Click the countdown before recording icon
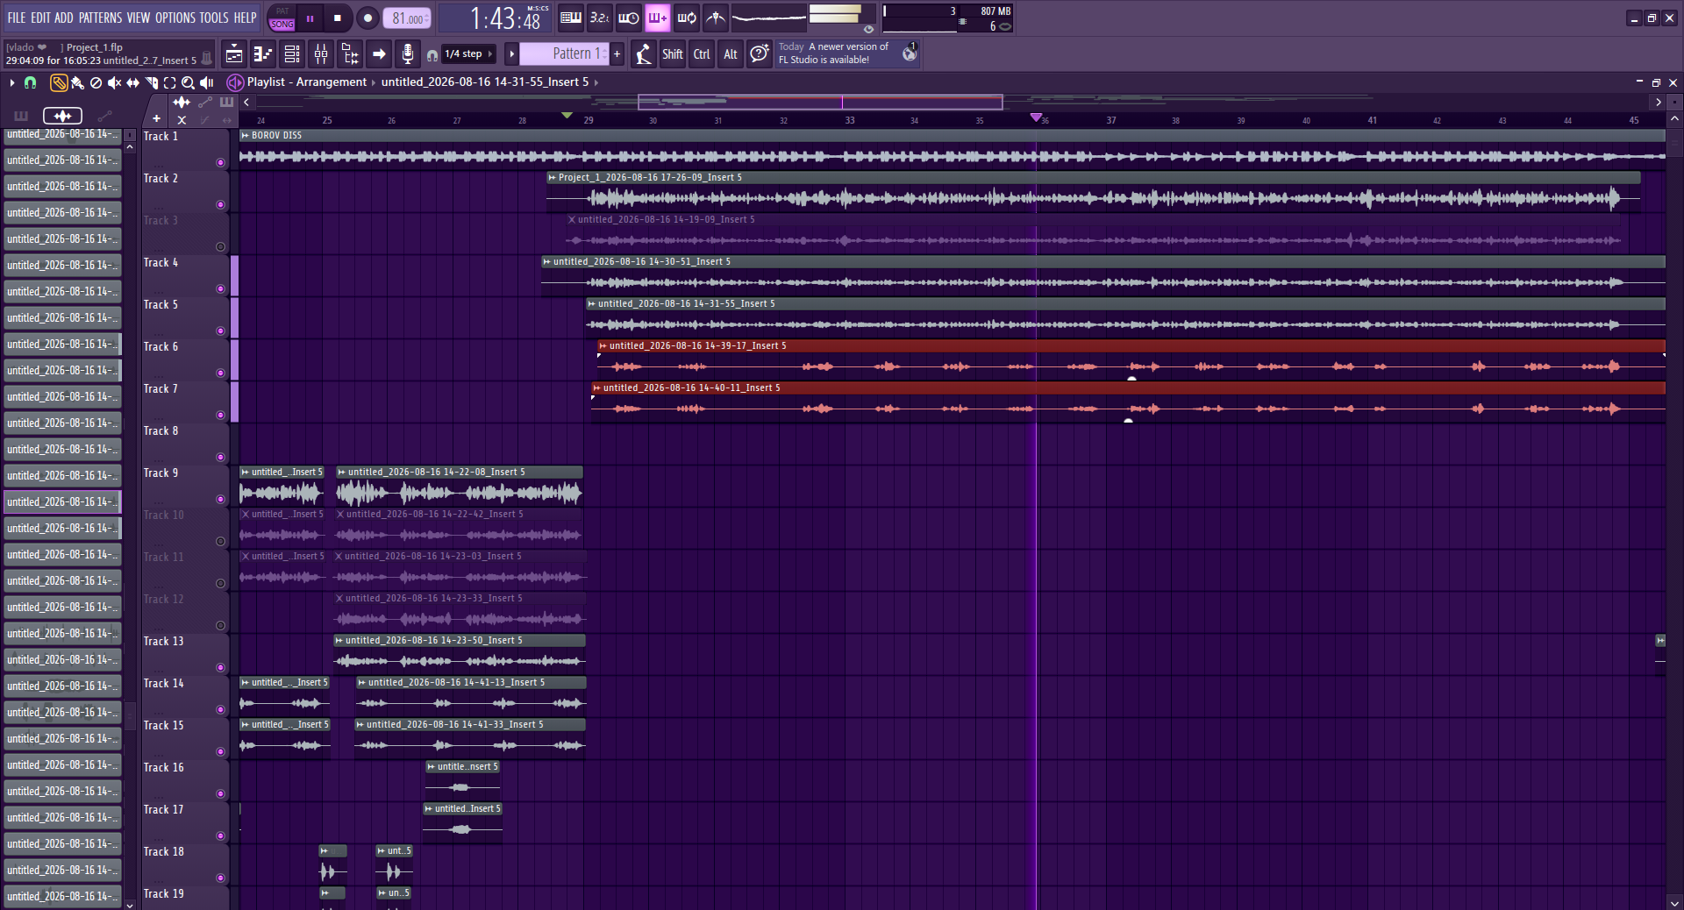 click(600, 18)
